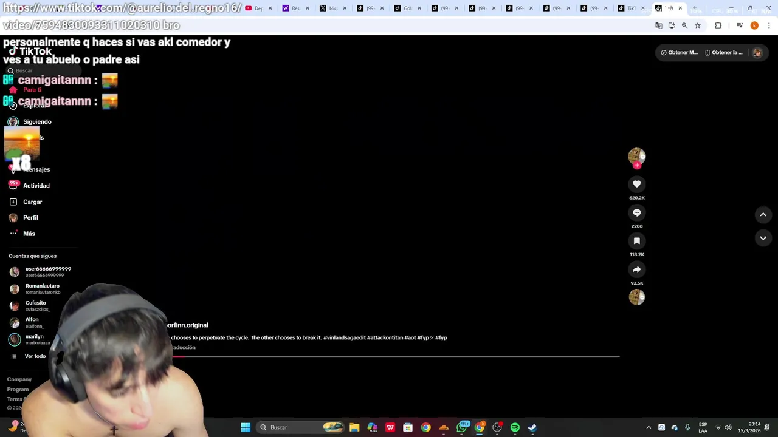Screen dimensions: 778x437
Task: Click the Obtener la... app button
Action: click(724, 53)
